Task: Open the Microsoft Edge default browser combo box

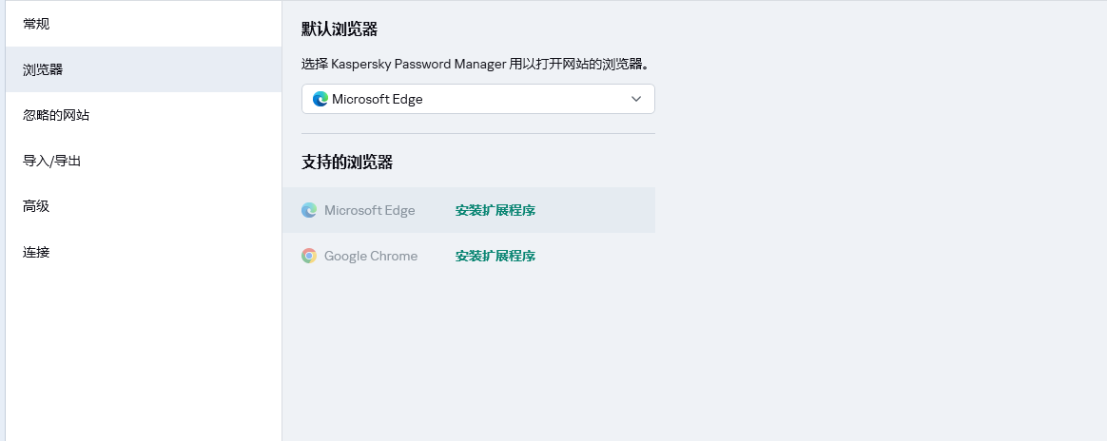Action: click(x=476, y=99)
